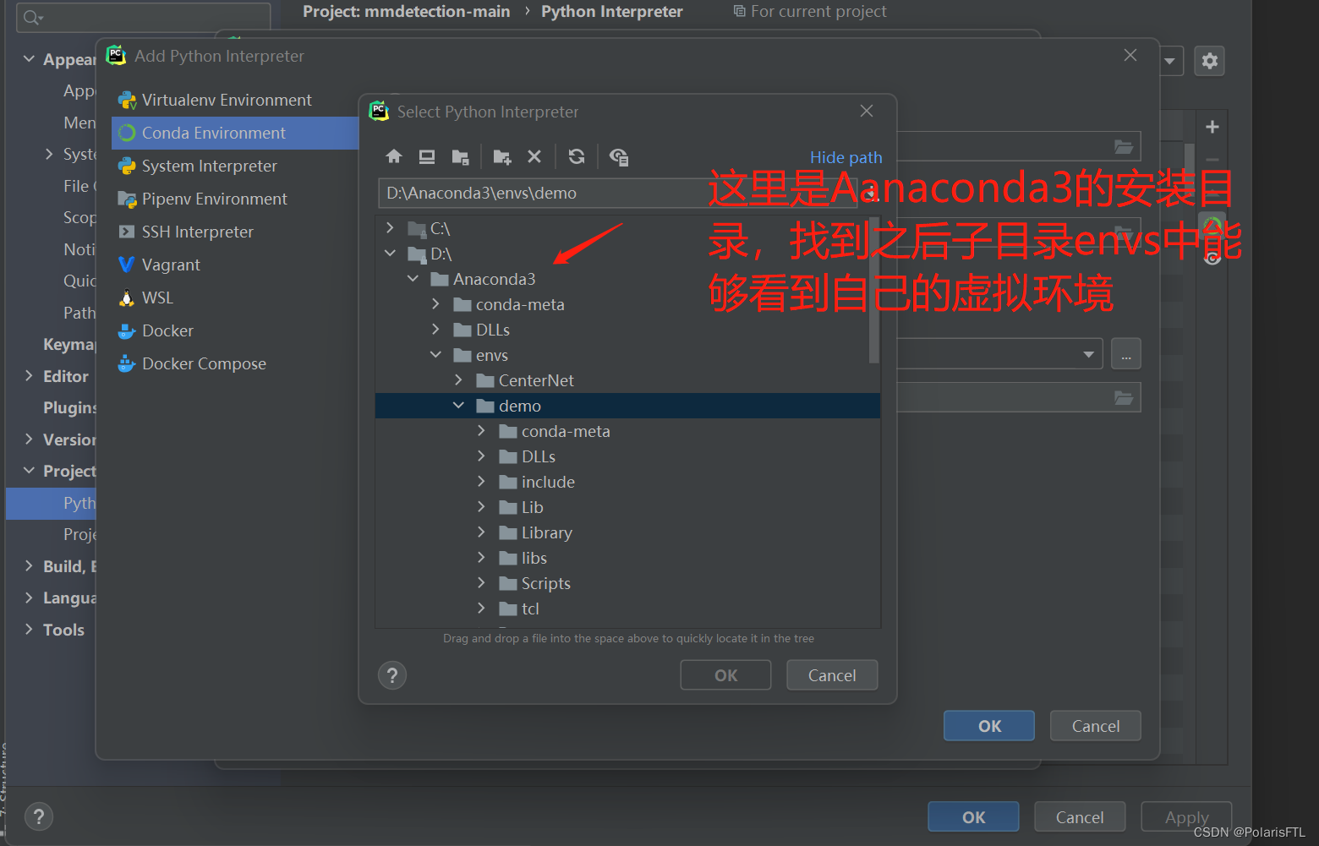Click Cancel in Select Python Interpreter dialog
This screenshot has width=1319, height=846.
pyautogui.click(x=831, y=674)
